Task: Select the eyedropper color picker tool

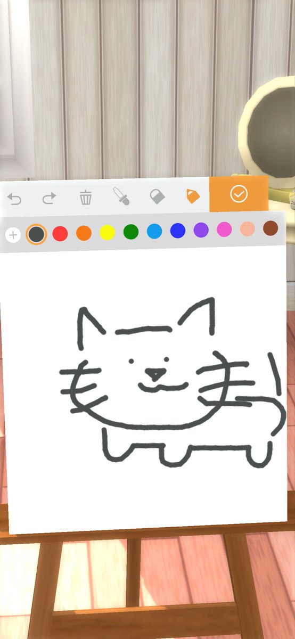Action: (x=121, y=197)
